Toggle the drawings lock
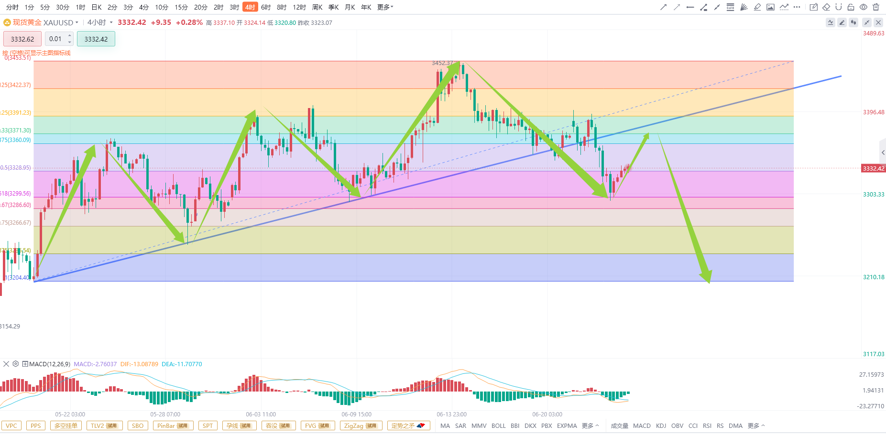 [x=851, y=7]
